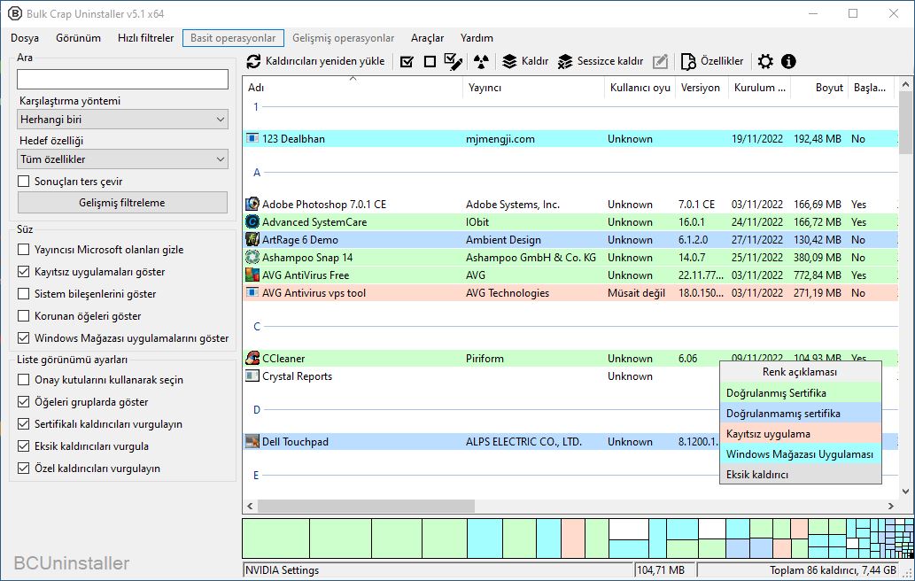
Task: Click the AVG AntiVirus Free app icon
Action: 252,275
